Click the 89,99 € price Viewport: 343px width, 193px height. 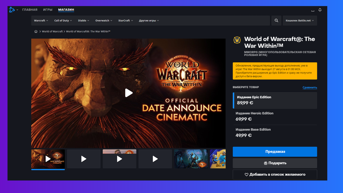pos(245,103)
